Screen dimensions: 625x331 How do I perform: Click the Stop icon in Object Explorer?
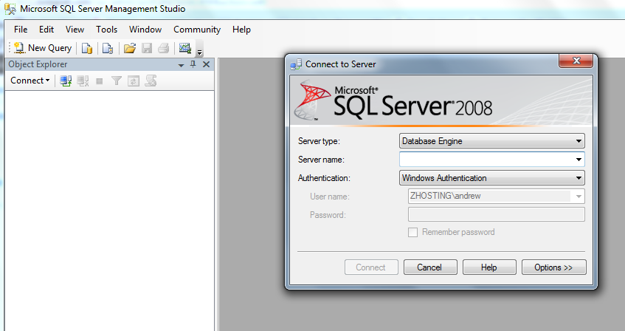click(100, 81)
